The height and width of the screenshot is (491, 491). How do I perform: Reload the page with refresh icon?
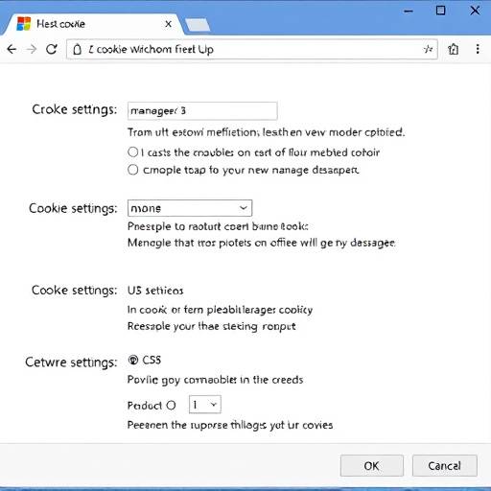(x=52, y=49)
